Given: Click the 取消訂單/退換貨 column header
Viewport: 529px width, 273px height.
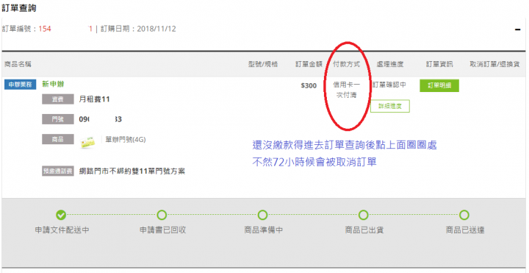Looking at the screenshot, I should (494, 64).
